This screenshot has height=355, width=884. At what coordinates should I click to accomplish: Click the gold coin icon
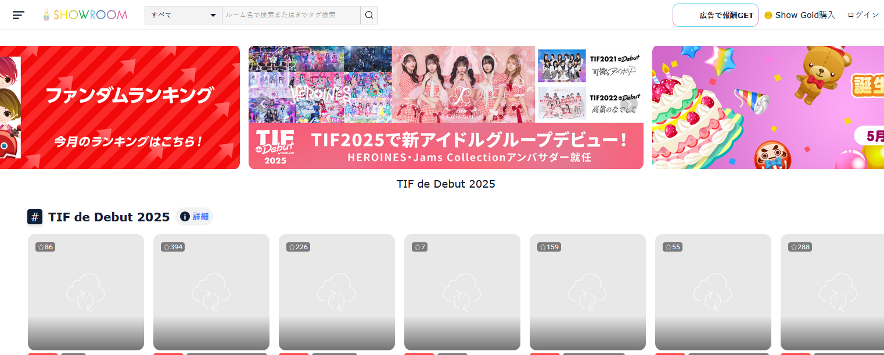click(x=768, y=15)
